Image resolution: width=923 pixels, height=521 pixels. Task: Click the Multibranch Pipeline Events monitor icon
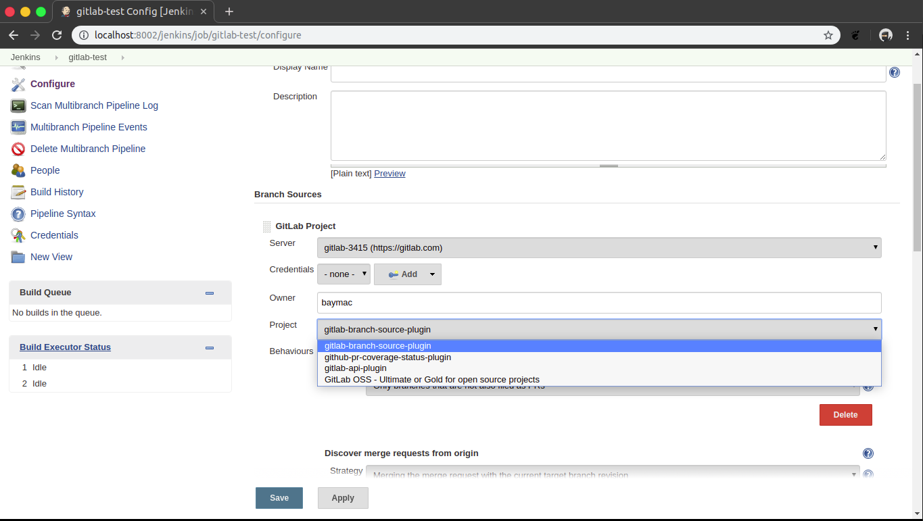(x=18, y=127)
